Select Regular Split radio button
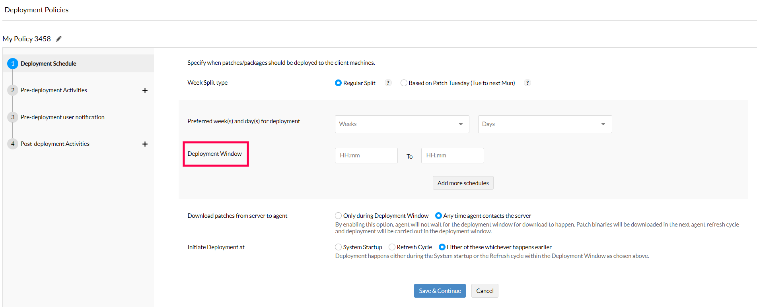 [x=338, y=83]
